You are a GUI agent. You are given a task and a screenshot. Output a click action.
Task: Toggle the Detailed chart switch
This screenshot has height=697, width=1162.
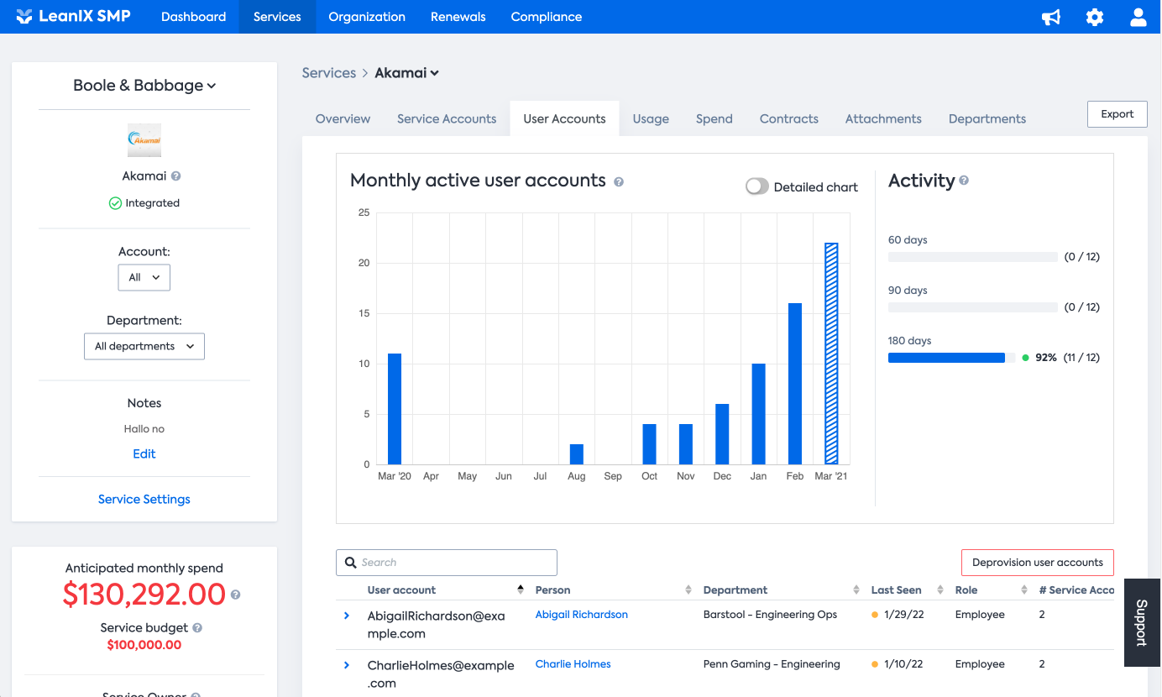[757, 186]
